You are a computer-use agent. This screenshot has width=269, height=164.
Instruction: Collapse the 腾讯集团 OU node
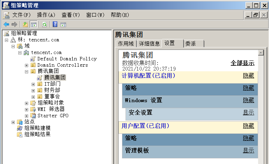26,72
